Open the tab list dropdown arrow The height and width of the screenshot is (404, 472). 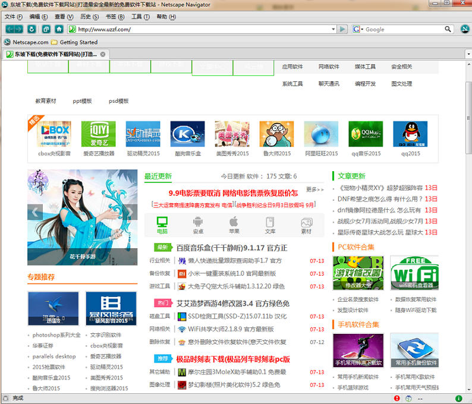(468, 54)
